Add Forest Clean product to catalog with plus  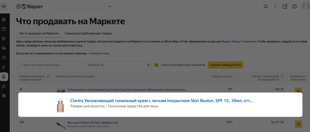298,90
